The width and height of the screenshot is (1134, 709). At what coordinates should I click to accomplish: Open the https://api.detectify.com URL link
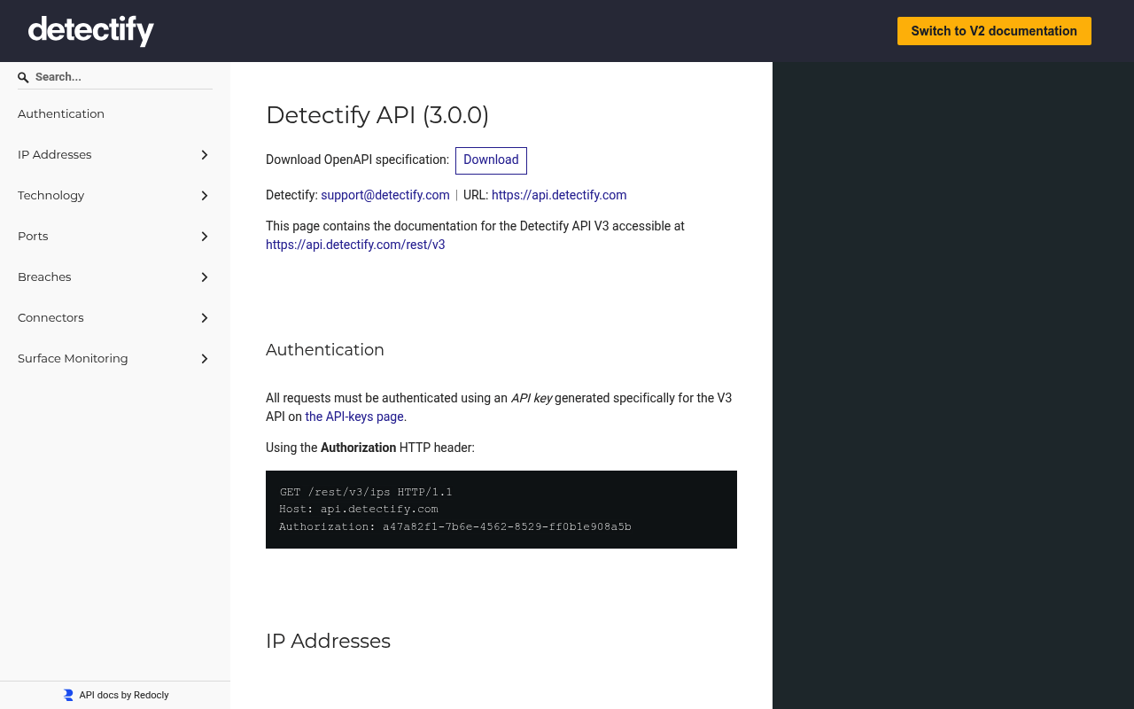[x=559, y=195]
